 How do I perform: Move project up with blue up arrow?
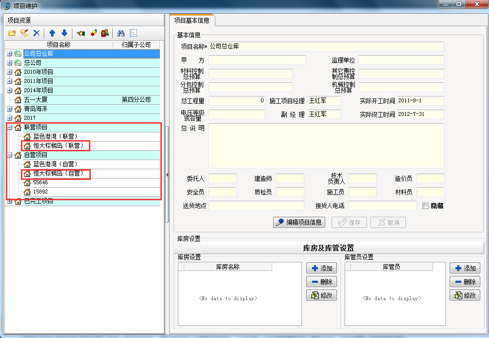pyautogui.click(x=52, y=33)
